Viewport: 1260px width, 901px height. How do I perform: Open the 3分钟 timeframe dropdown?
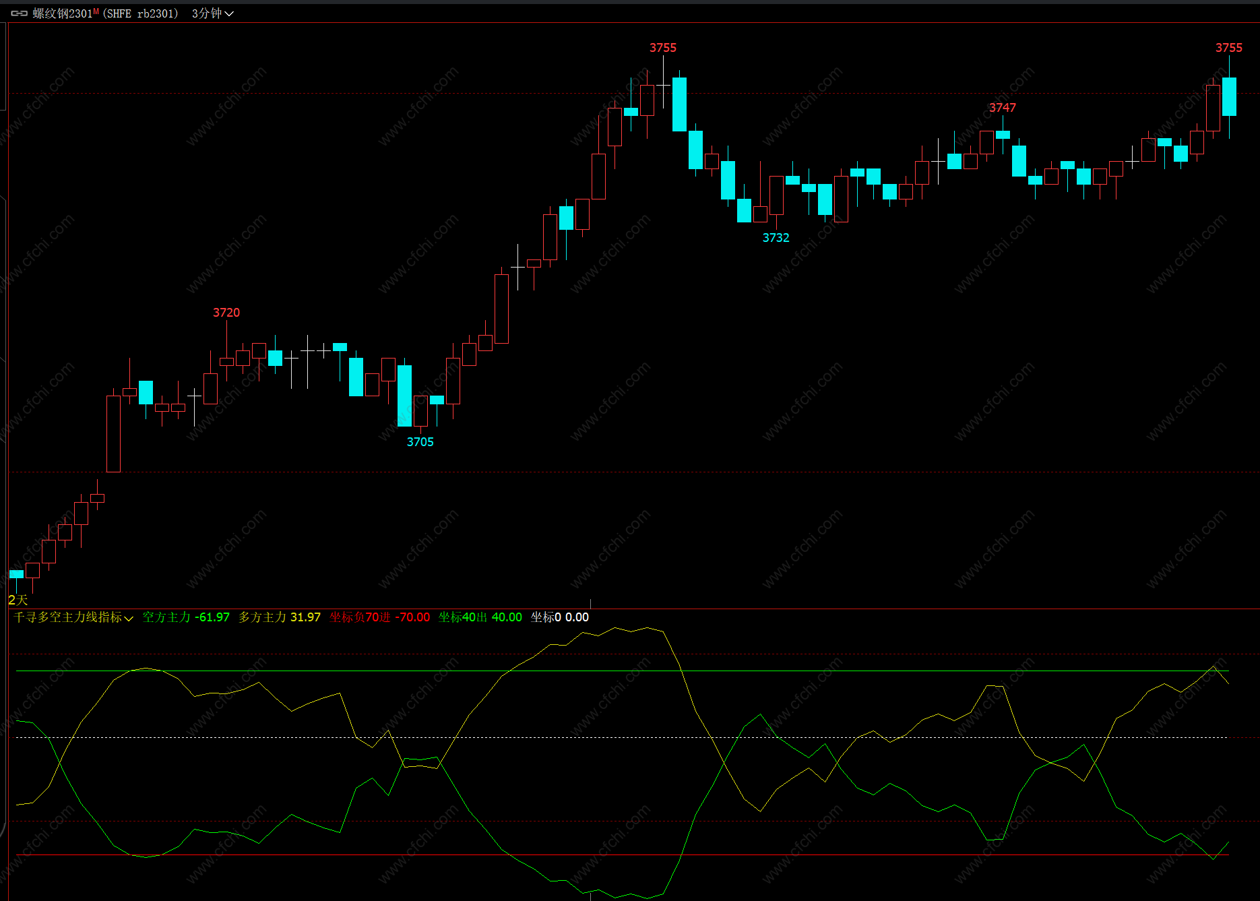click(212, 13)
